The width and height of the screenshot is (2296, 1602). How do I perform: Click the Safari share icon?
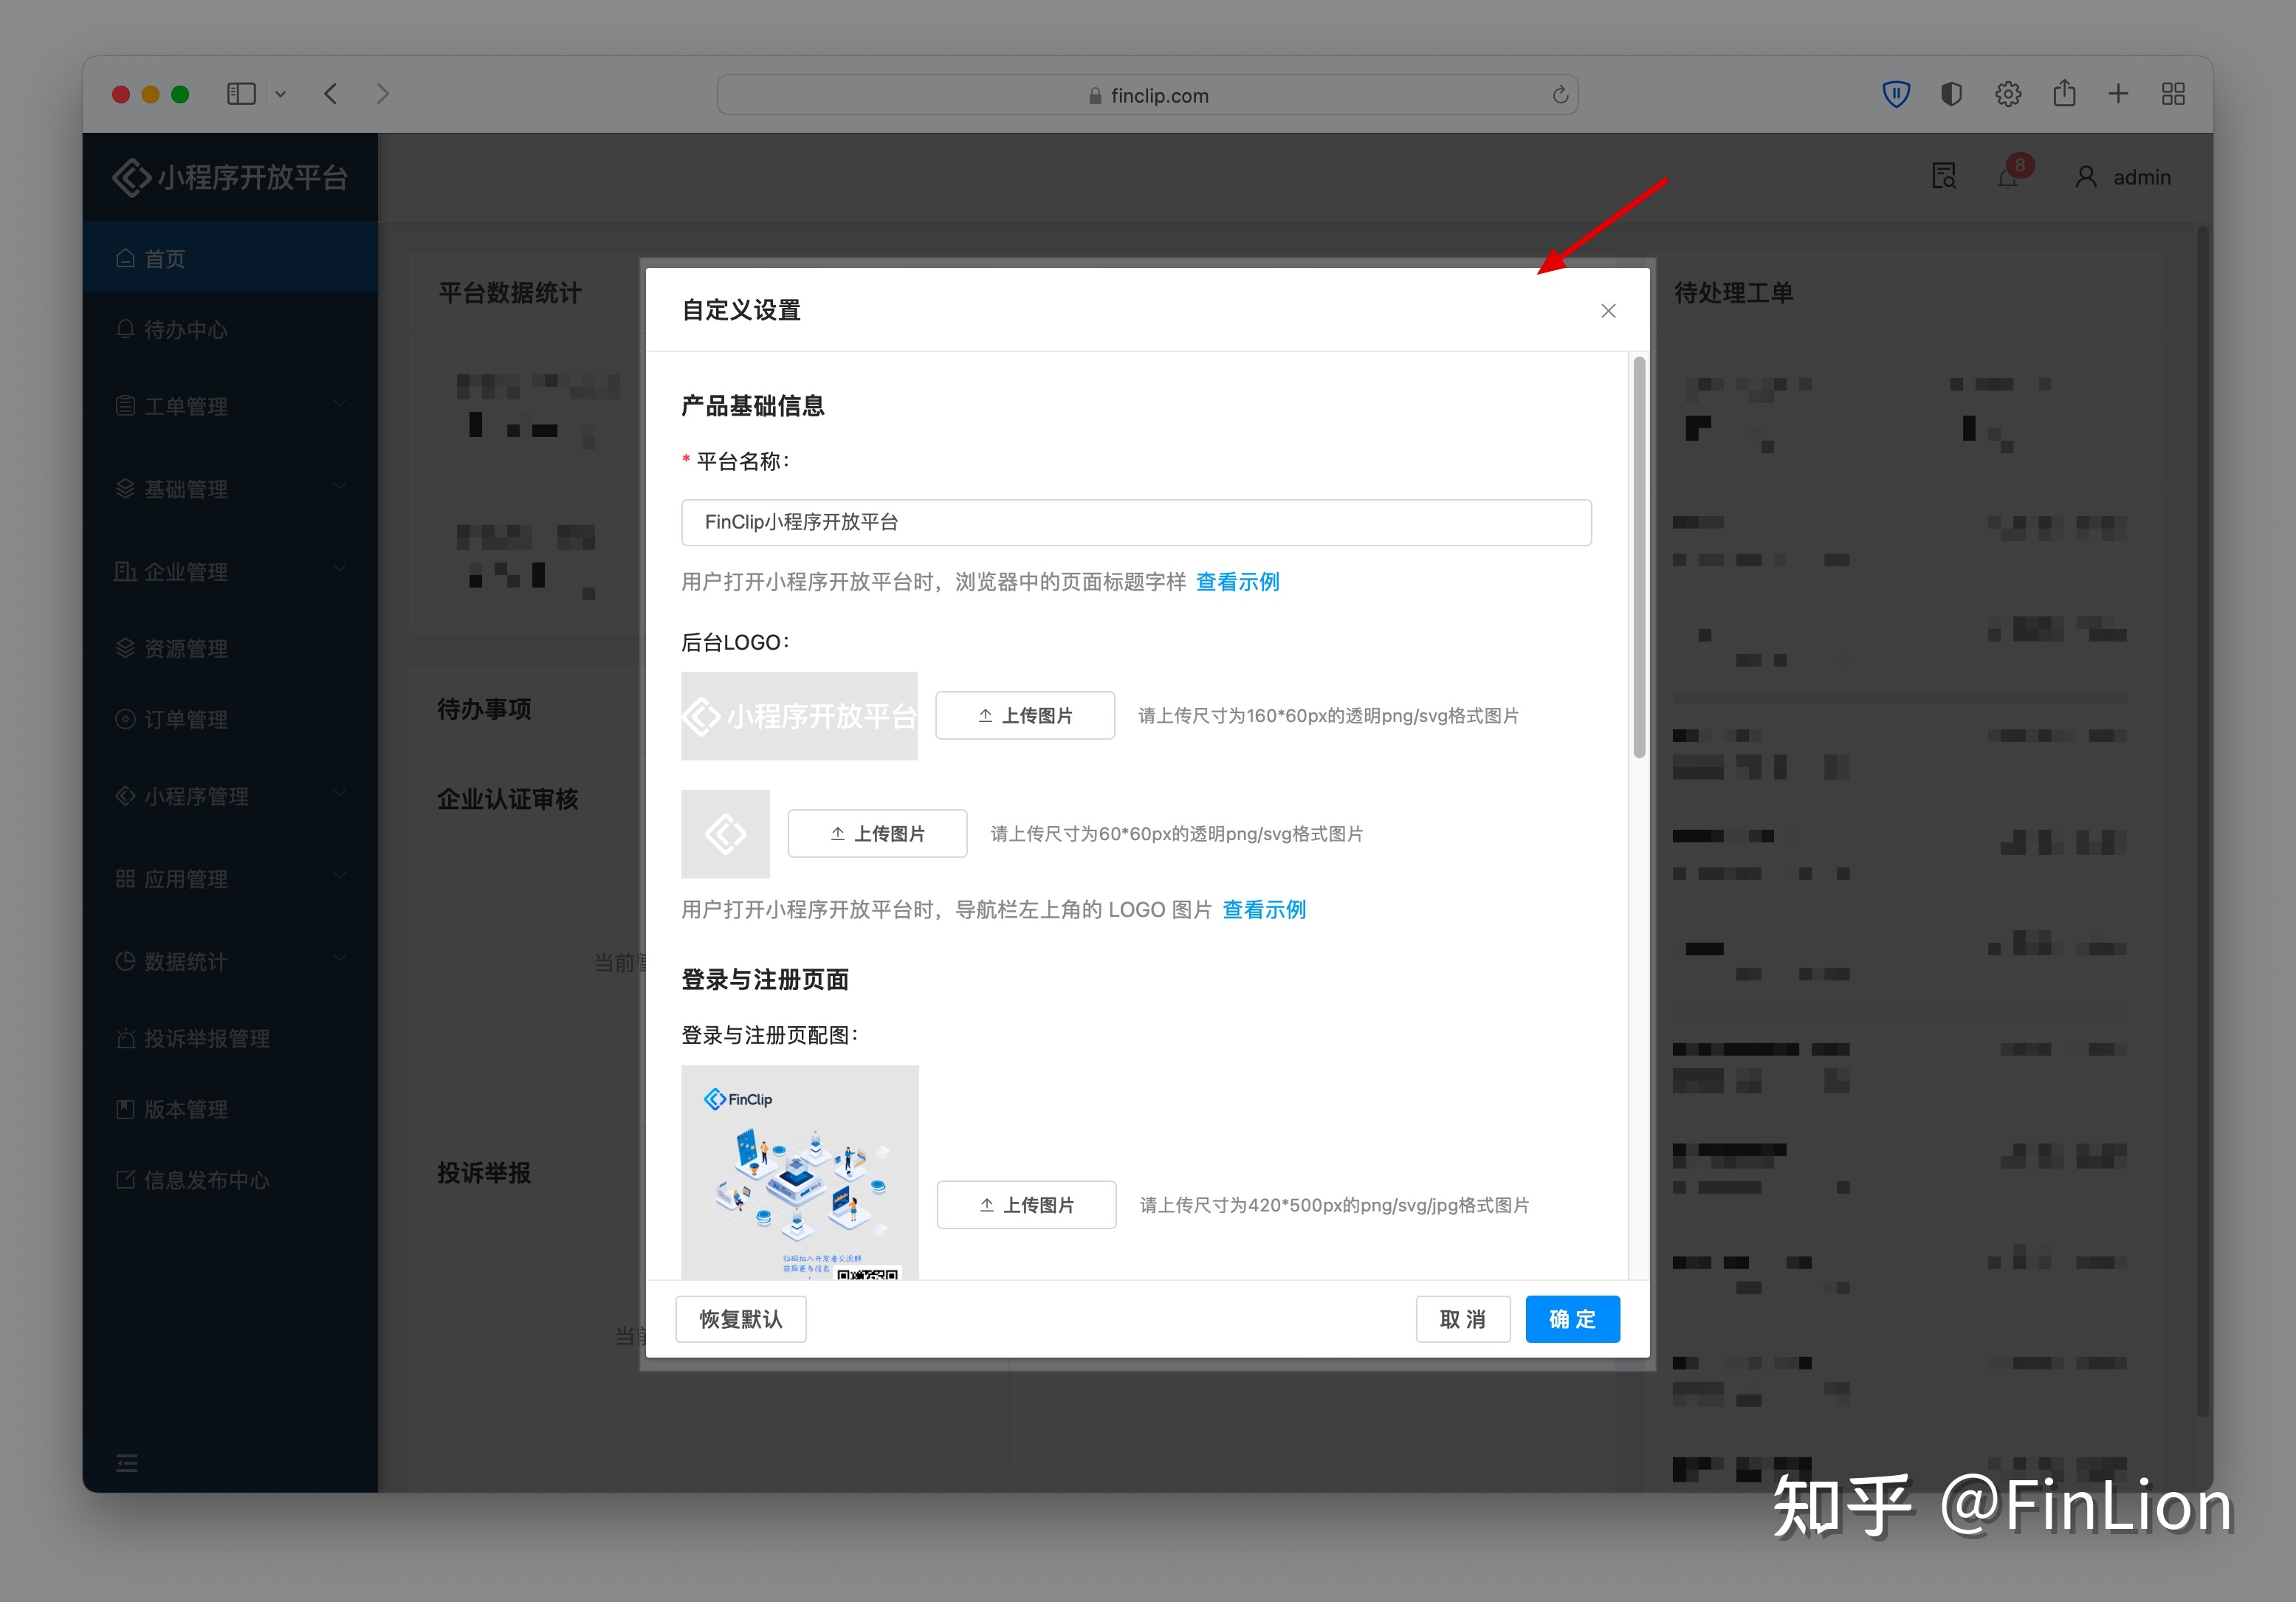[x=2064, y=93]
